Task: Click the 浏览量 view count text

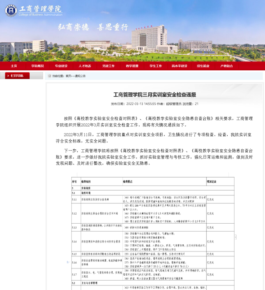Action: click(x=190, y=104)
